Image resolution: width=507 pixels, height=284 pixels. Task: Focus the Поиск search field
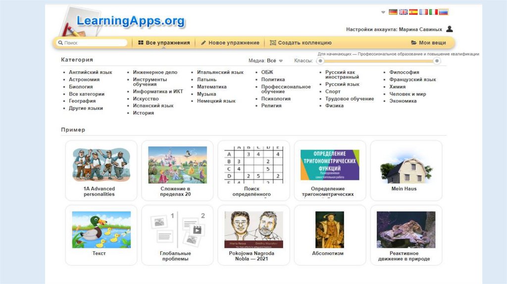tap(92, 43)
